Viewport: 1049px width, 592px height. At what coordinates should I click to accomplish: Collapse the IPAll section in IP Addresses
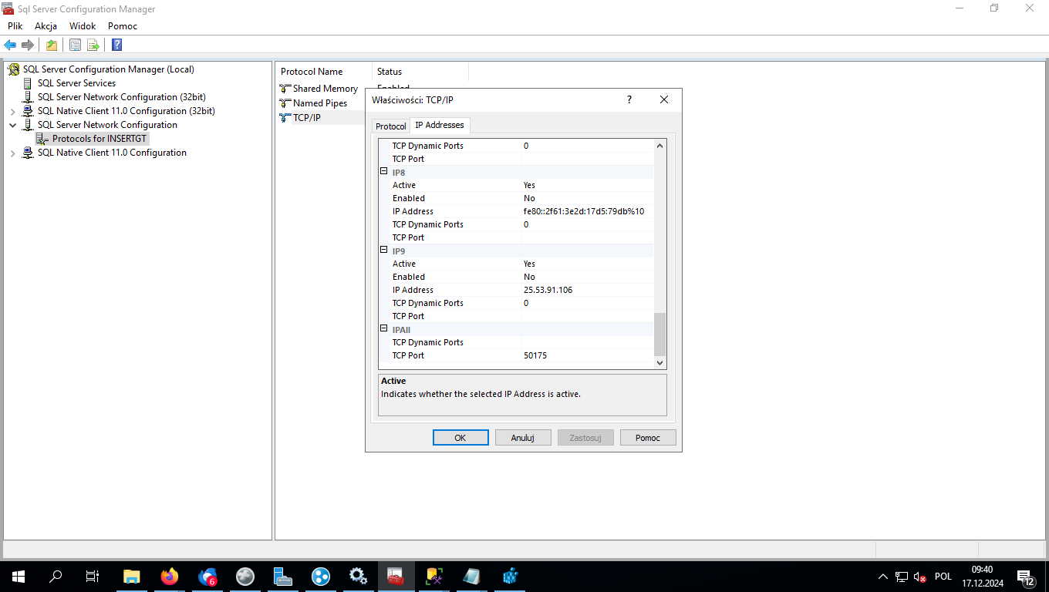click(384, 328)
